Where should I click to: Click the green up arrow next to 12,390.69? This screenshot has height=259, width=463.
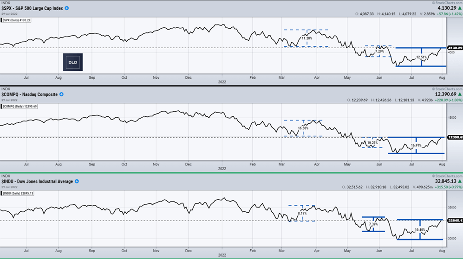click(x=460, y=95)
